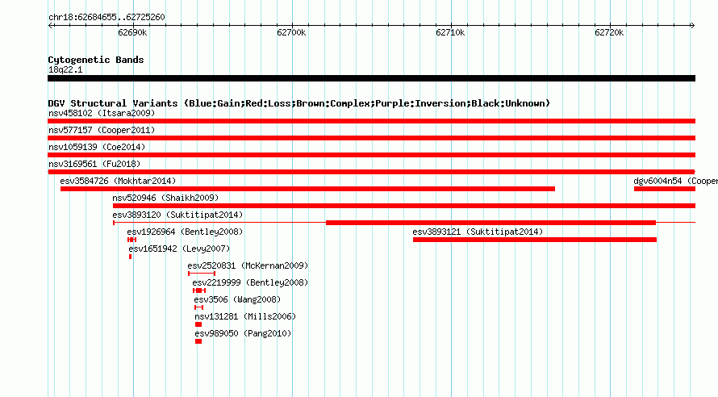Click the esv1926964 (Bentley2008) label
This screenshot has height=397, width=718.
(x=185, y=232)
